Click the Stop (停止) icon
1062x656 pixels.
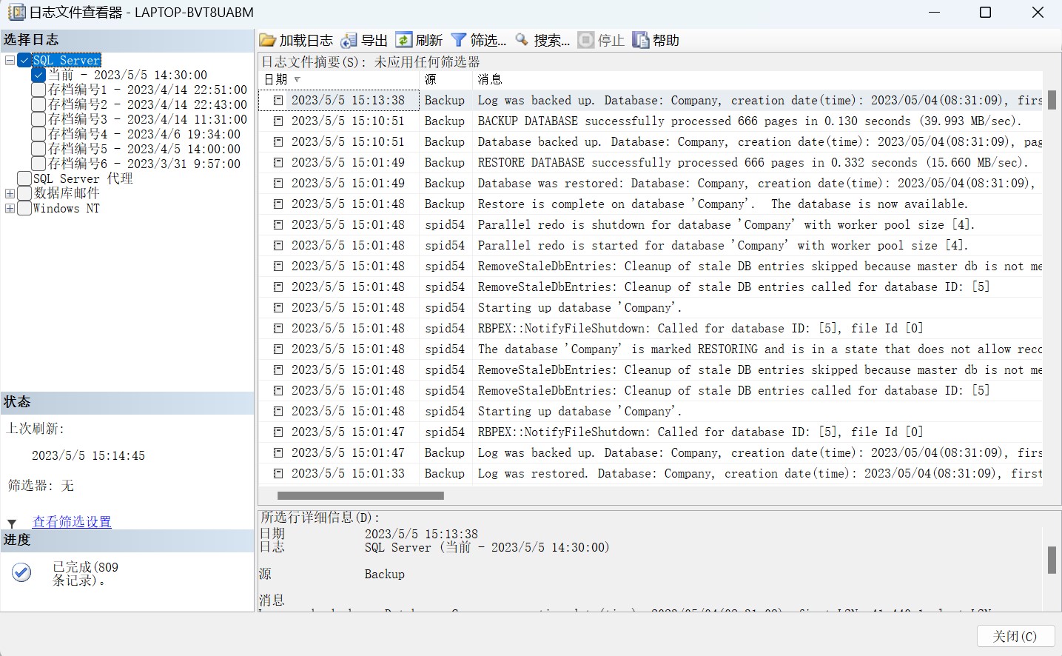pos(586,40)
